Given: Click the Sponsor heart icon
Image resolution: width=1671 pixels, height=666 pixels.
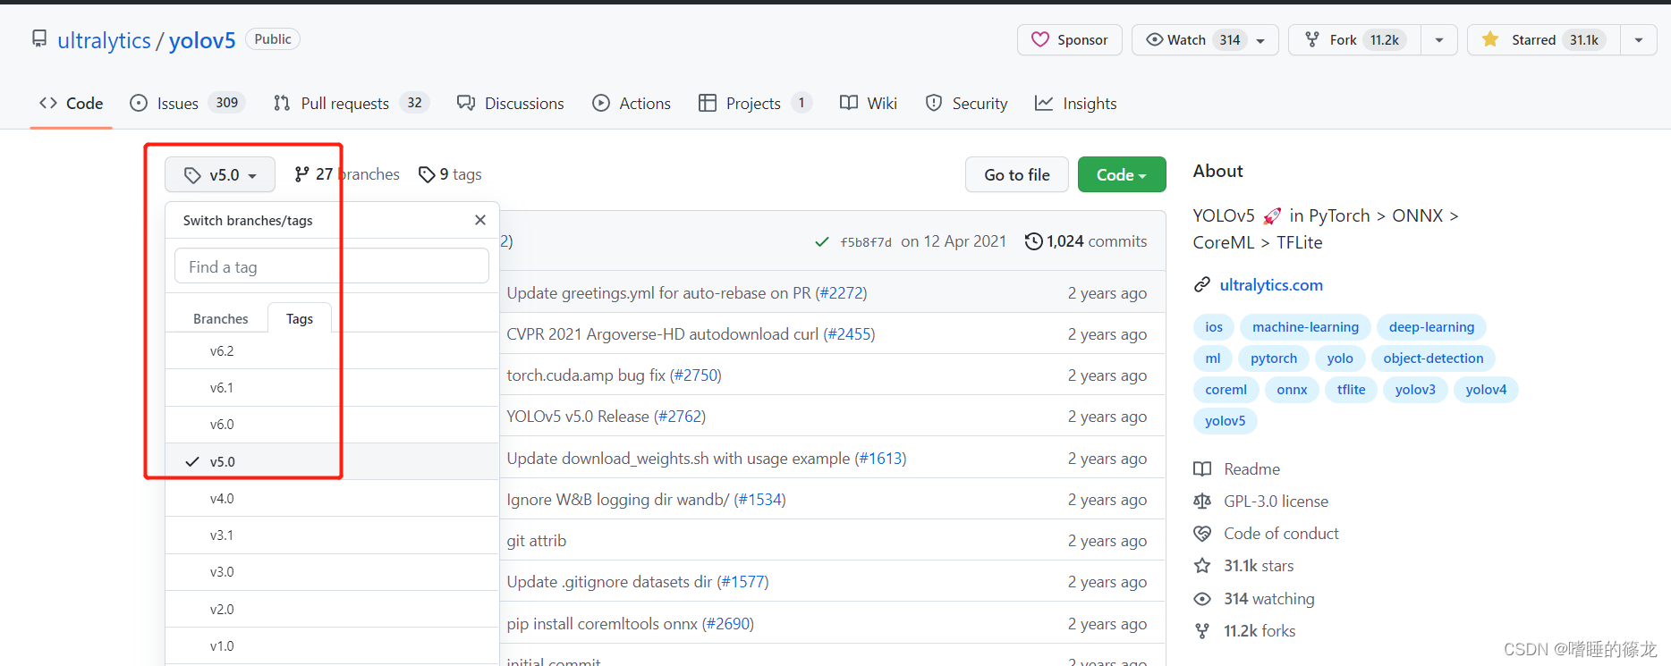Looking at the screenshot, I should click(1040, 39).
